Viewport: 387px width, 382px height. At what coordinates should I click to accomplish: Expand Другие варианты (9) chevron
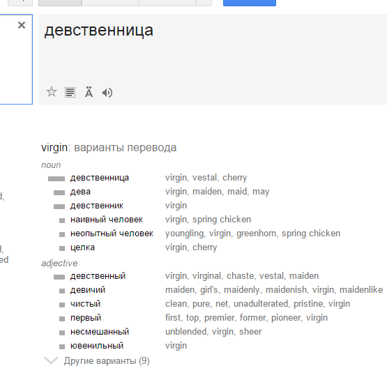coord(51,360)
